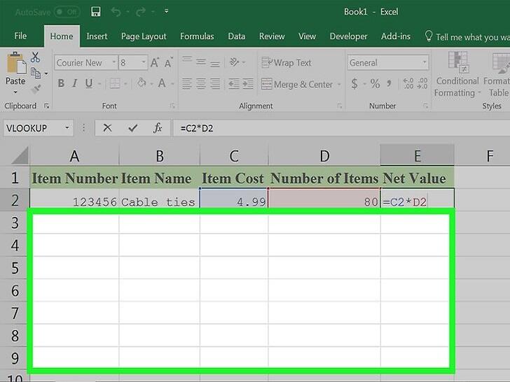Click Decrease Indent icon
Image resolution: width=510 pixels, height=382 pixels.
[x=234, y=84]
